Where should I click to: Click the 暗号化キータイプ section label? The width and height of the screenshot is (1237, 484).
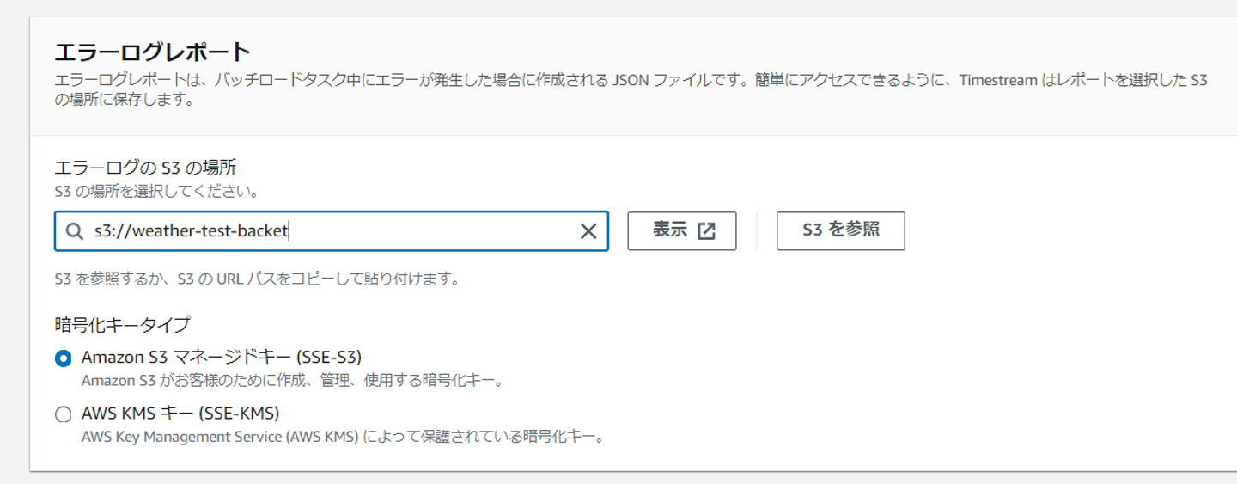point(122,324)
